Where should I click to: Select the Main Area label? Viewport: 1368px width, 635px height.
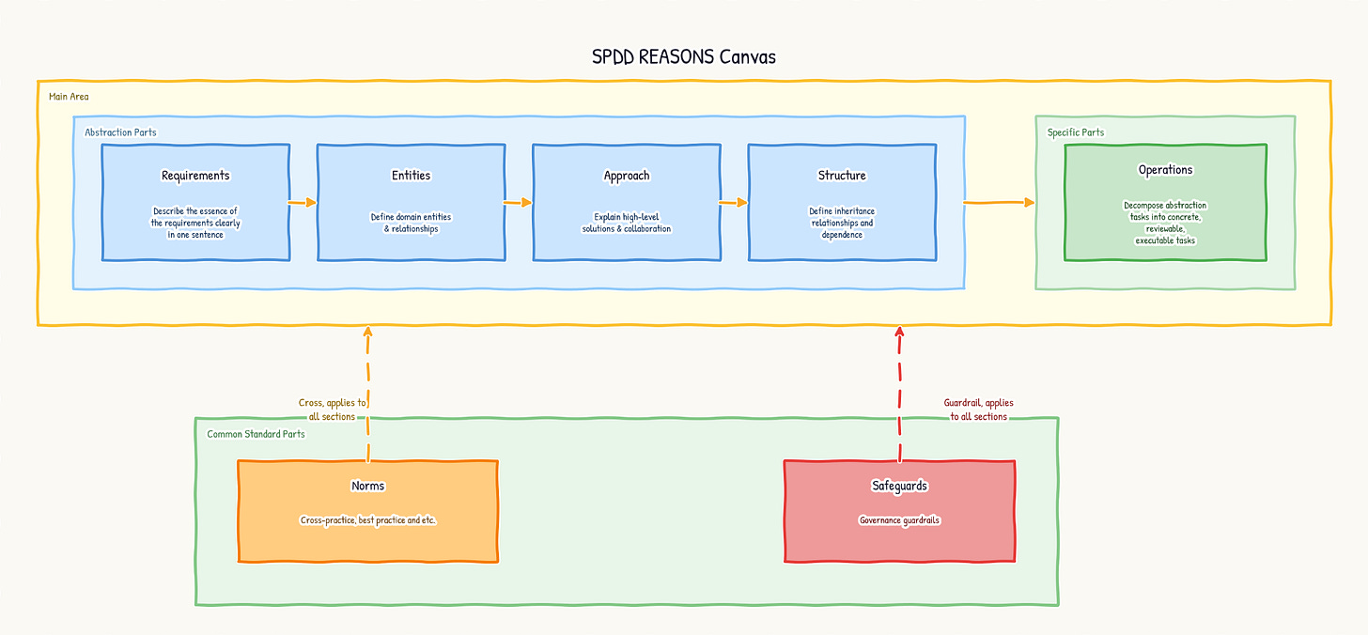(x=69, y=96)
